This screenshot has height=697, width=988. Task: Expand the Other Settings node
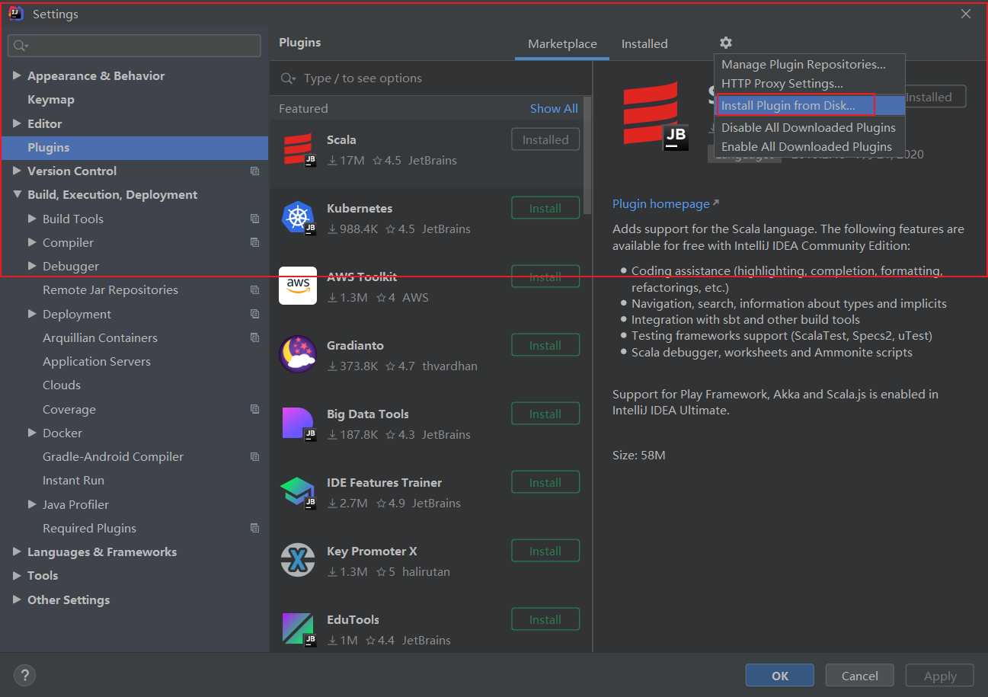click(17, 599)
